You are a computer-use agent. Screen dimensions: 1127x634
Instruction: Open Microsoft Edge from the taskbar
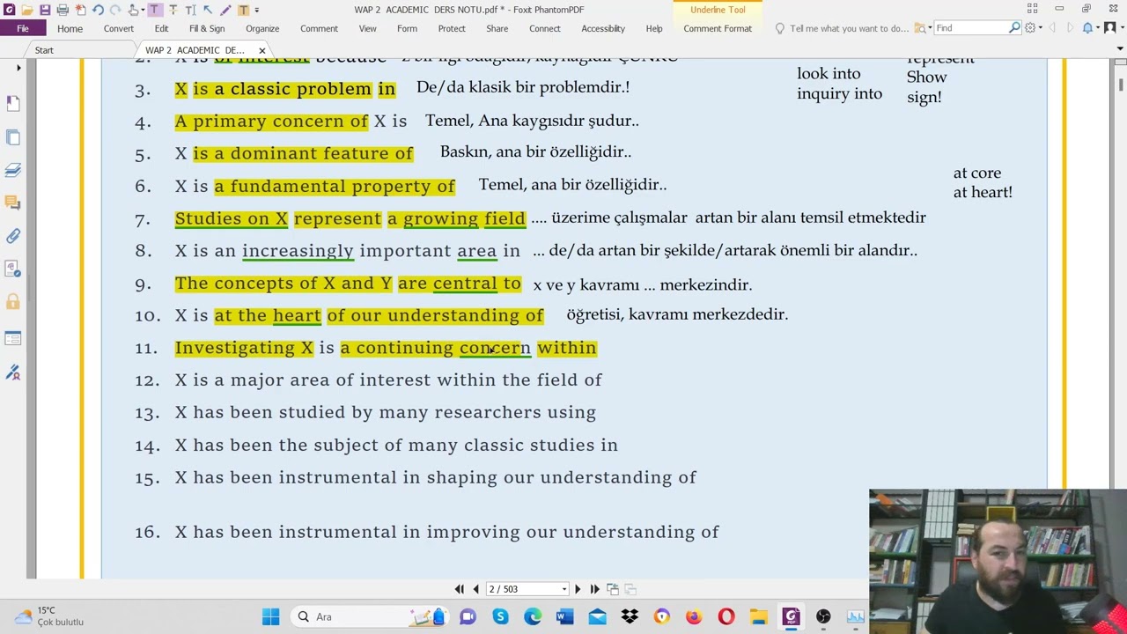point(533,616)
